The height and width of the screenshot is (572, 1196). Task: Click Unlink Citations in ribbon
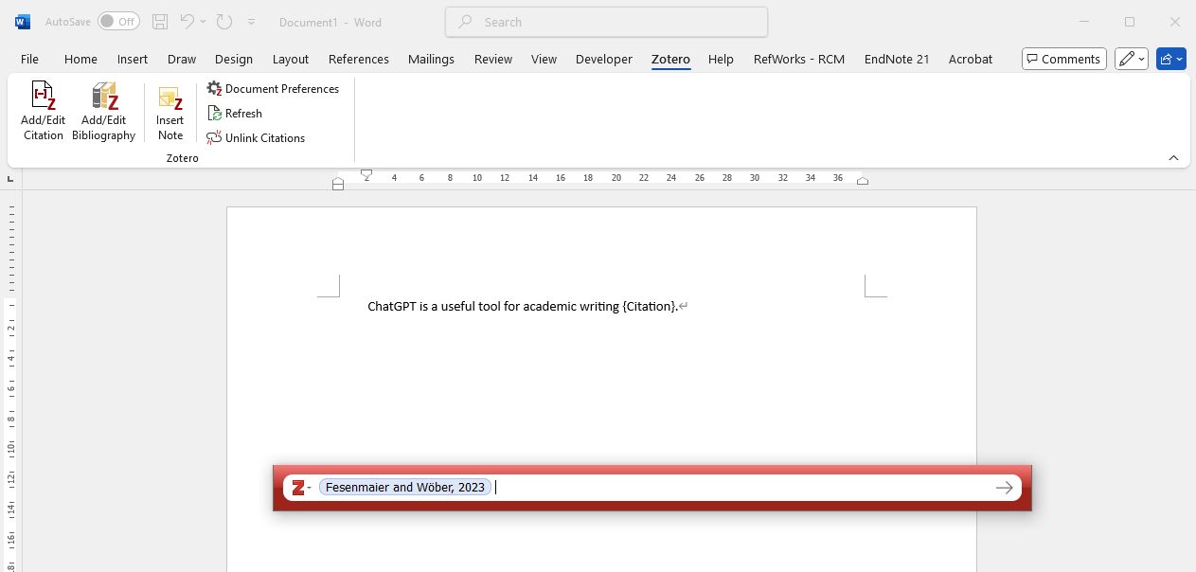(x=256, y=138)
